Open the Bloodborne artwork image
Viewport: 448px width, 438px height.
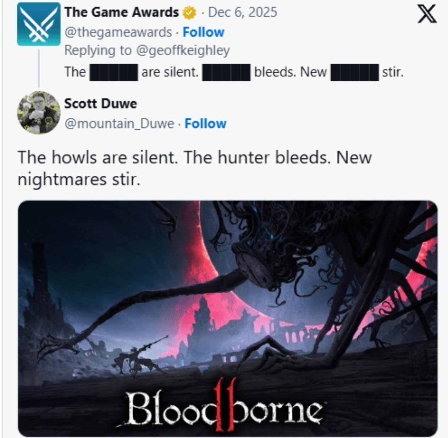tap(227, 319)
